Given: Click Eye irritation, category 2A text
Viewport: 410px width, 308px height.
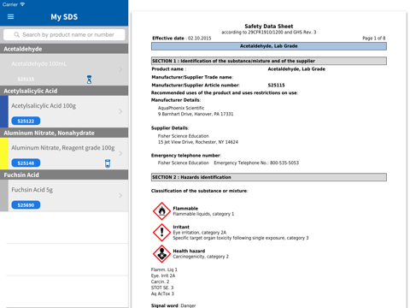Looking at the screenshot, I should pyautogui.click(x=200, y=233).
